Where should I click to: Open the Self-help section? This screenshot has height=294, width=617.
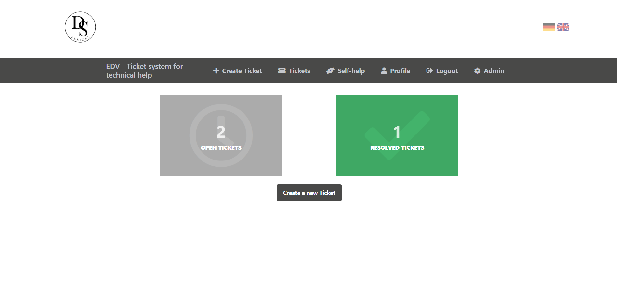coord(351,71)
